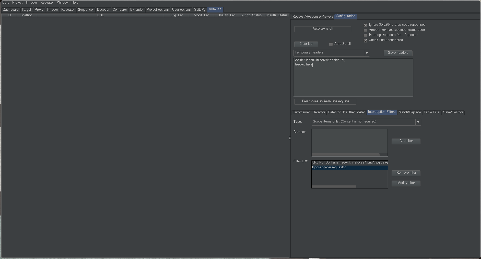Enable the Auto Scroll checkbox
The width and height of the screenshot is (481, 259).
[x=331, y=44]
